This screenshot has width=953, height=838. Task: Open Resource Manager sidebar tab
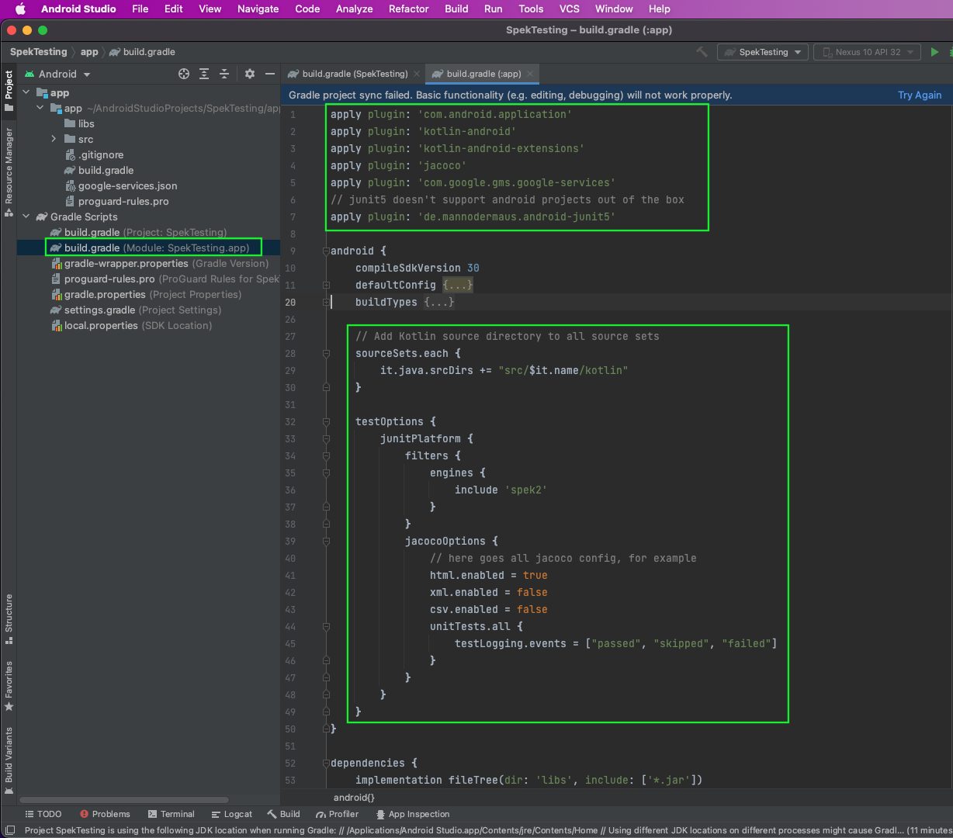9,172
